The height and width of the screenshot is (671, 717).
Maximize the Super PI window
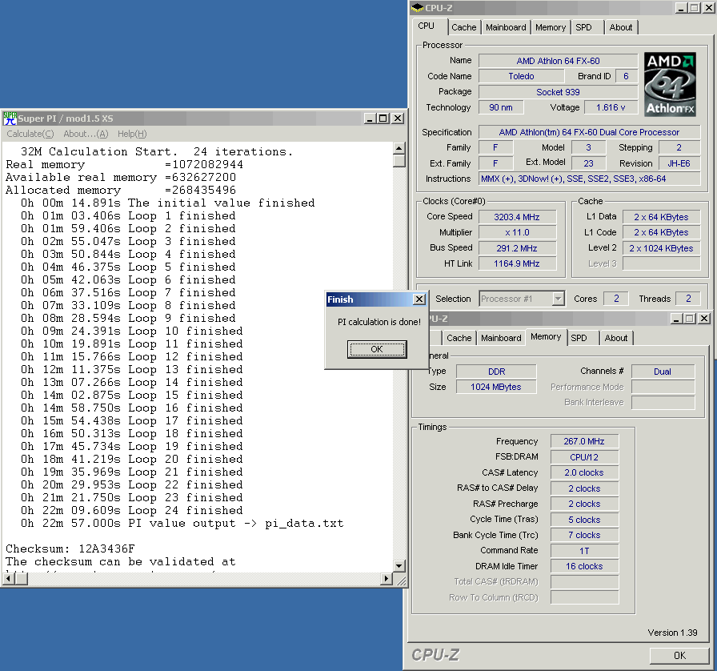click(x=383, y=119)
